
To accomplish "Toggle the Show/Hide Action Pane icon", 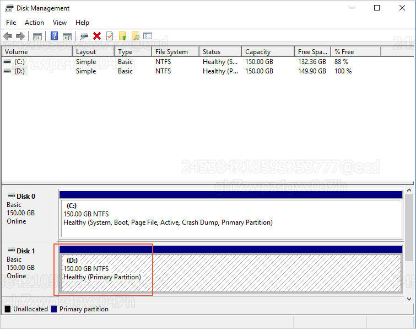I will [67, 36].
